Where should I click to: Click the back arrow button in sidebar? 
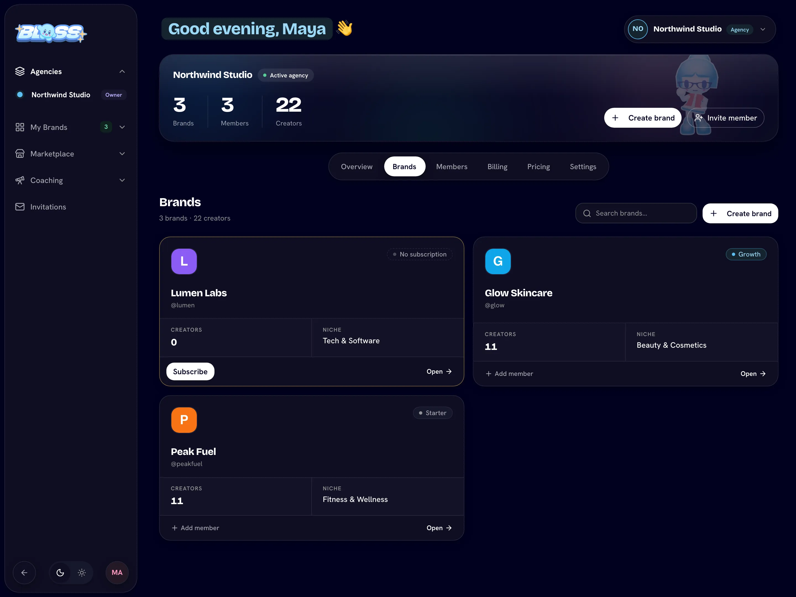click(24, 572)
